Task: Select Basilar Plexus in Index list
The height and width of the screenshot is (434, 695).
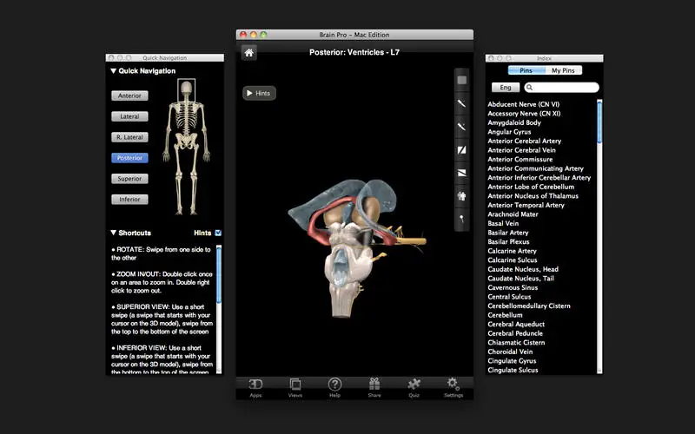Action: (x=508, y=242)
